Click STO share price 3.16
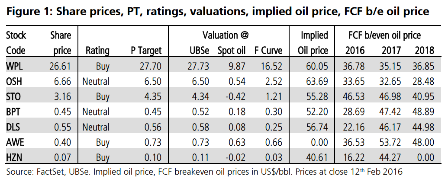 [62, 96]
